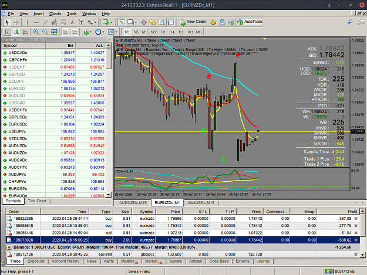Select the Fibonacci Retracement tool
This screenshot has width=367, height=275.
point(63,22)
